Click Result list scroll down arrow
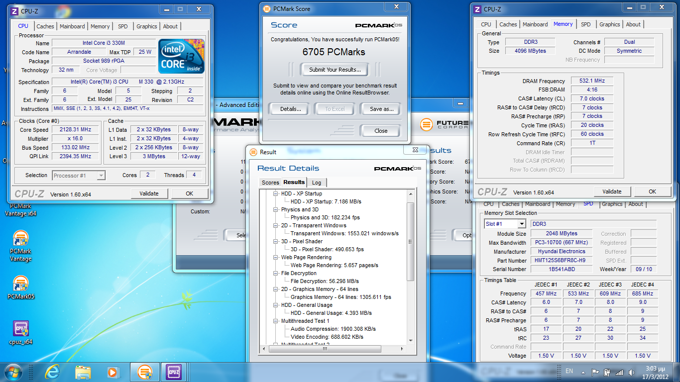 click(x=411, y=340)
